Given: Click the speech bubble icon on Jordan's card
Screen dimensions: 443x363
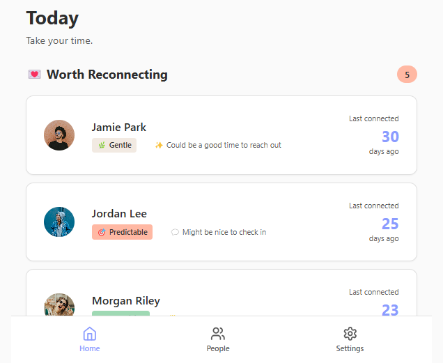Looking at the screenshot, I should [175, 232].
